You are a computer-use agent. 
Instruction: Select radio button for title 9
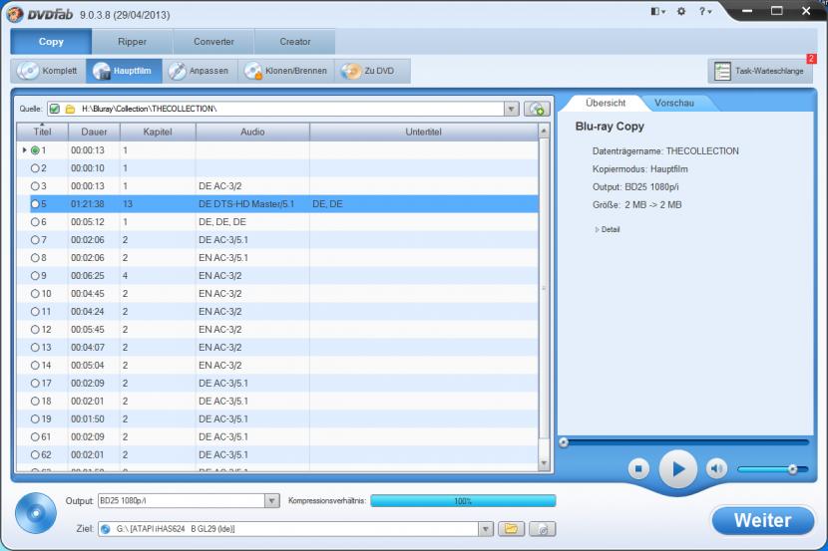(35, 276)
